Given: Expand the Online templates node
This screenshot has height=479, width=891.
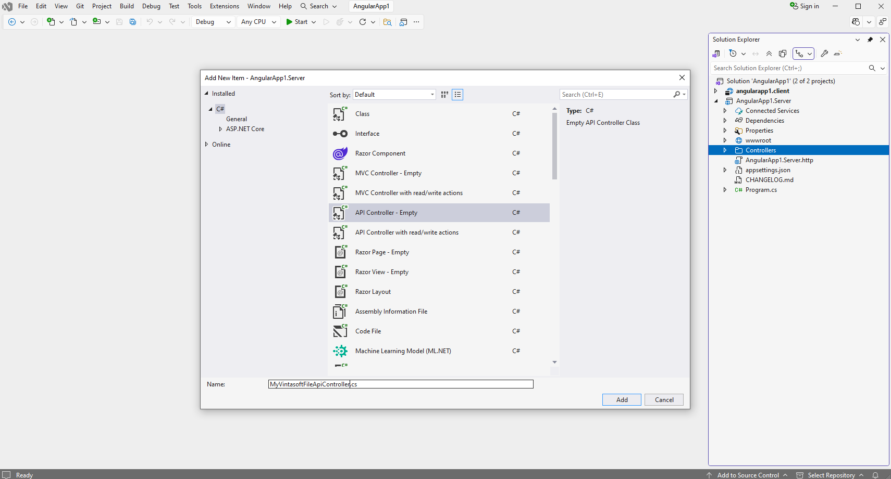Looking at the screenshot, I should coord(207,145).
